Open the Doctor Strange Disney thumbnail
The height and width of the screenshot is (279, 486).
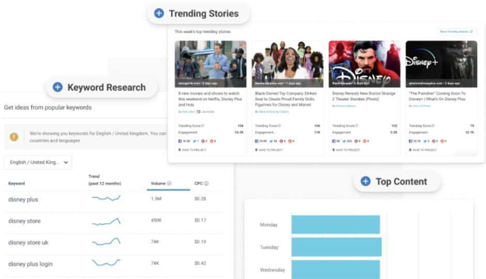click(364, 64)
